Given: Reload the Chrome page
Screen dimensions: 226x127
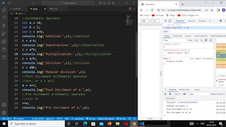Looking at the screenshot, I should tap(152, 10).
